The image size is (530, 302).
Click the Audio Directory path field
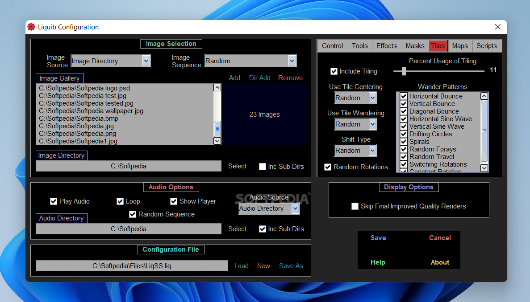click(x=129, y=229)
